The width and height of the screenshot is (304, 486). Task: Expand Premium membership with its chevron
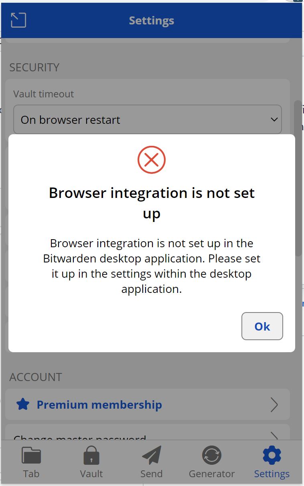274,405
